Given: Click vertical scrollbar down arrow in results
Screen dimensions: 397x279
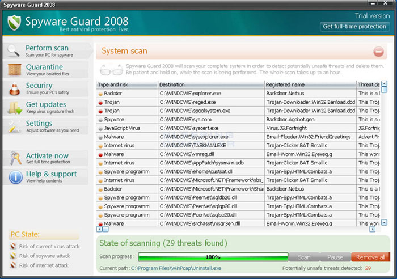Looking at the screenshot, I should coord(384,222).
